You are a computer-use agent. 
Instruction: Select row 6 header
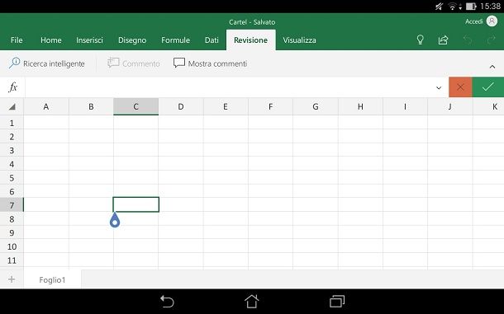[12, 192]
